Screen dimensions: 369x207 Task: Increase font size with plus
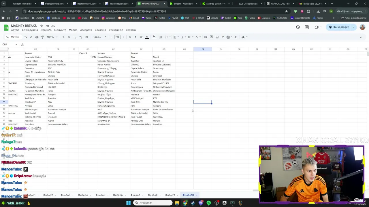[123, 37]
